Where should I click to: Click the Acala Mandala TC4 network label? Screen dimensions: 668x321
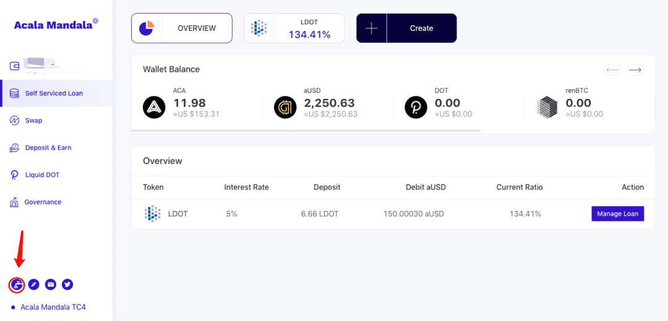point(53,307)
